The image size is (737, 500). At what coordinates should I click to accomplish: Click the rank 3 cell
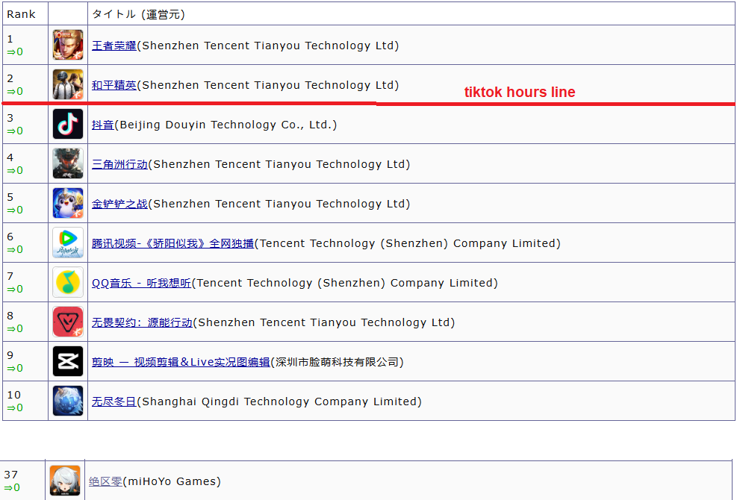pyautogui.click(x=25, y=124)
